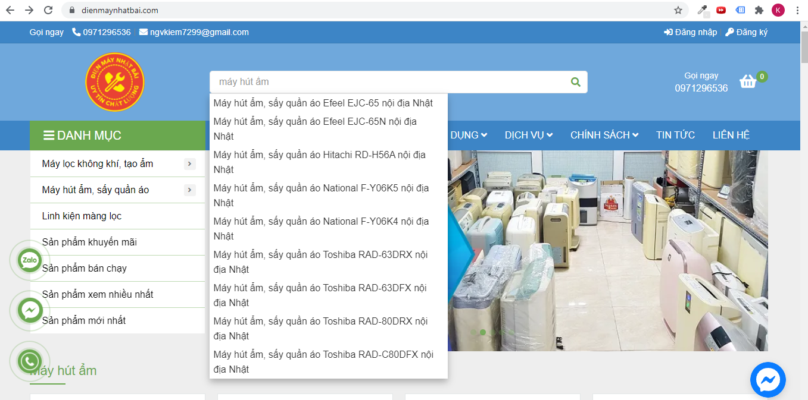Screen dimensions: 808x400
Task: Bookmark this page with the star icon
Action: [678, 10]
